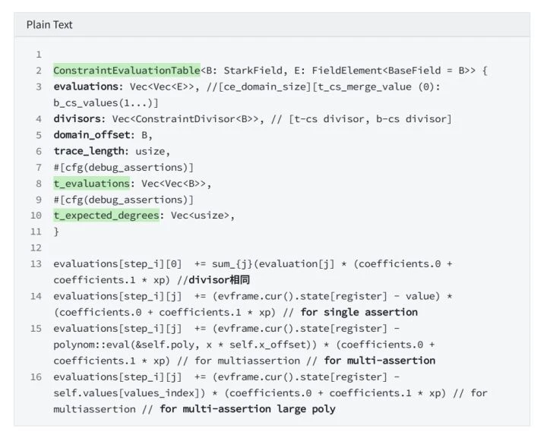Click the trace_length field name

click(89, 151)
